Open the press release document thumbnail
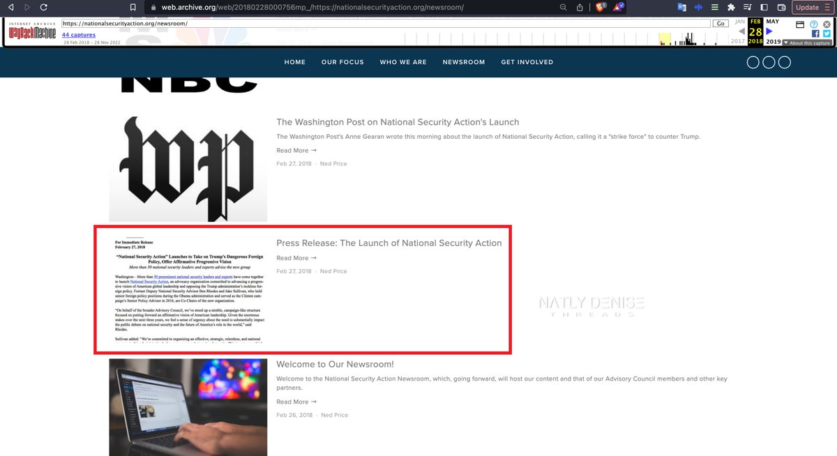This screenshot has width=837, height=456. (188, 290)
